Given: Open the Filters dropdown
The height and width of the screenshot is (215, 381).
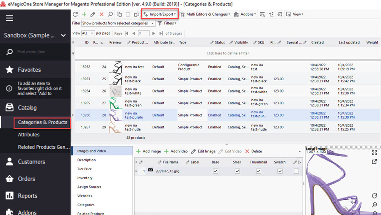Looking at the screenshot, I should pyautogui.click(x=167, y=23).
